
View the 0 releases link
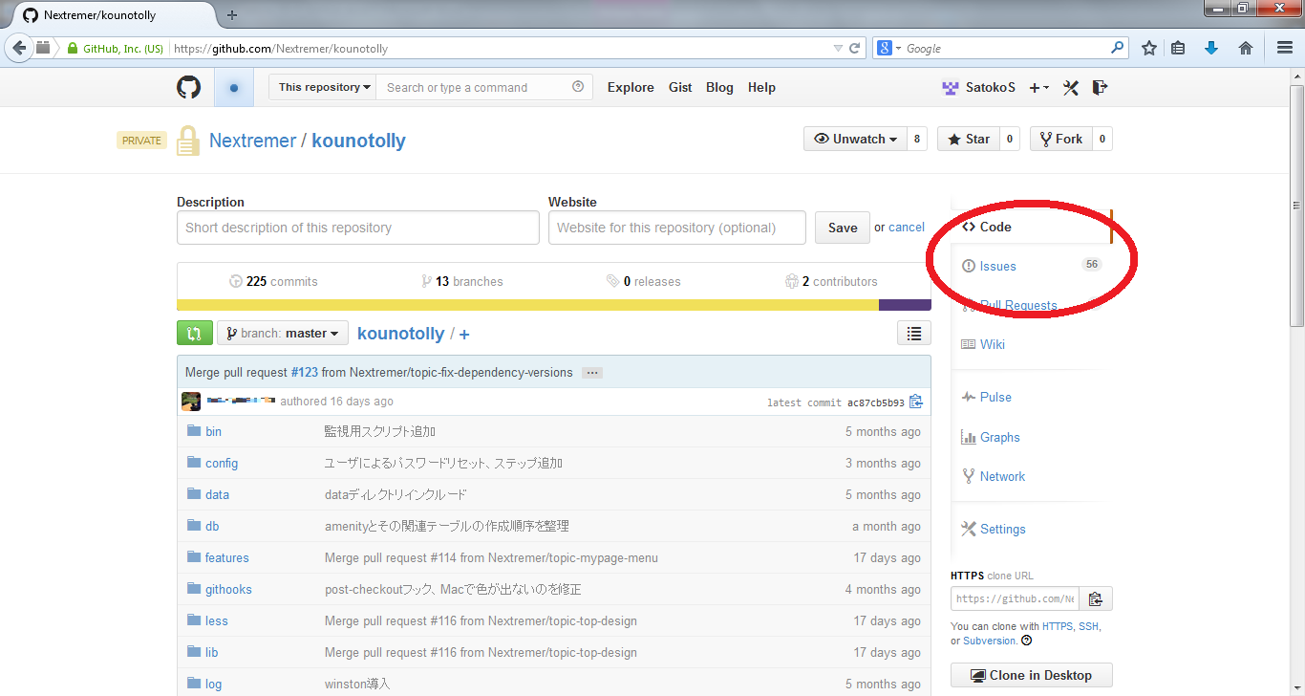pos(644,282)
